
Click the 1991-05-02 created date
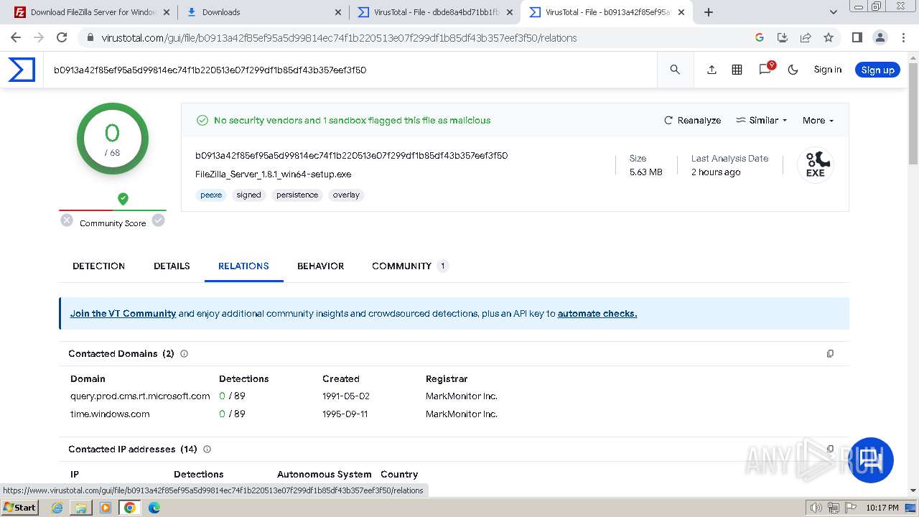[x=346, y=396]
